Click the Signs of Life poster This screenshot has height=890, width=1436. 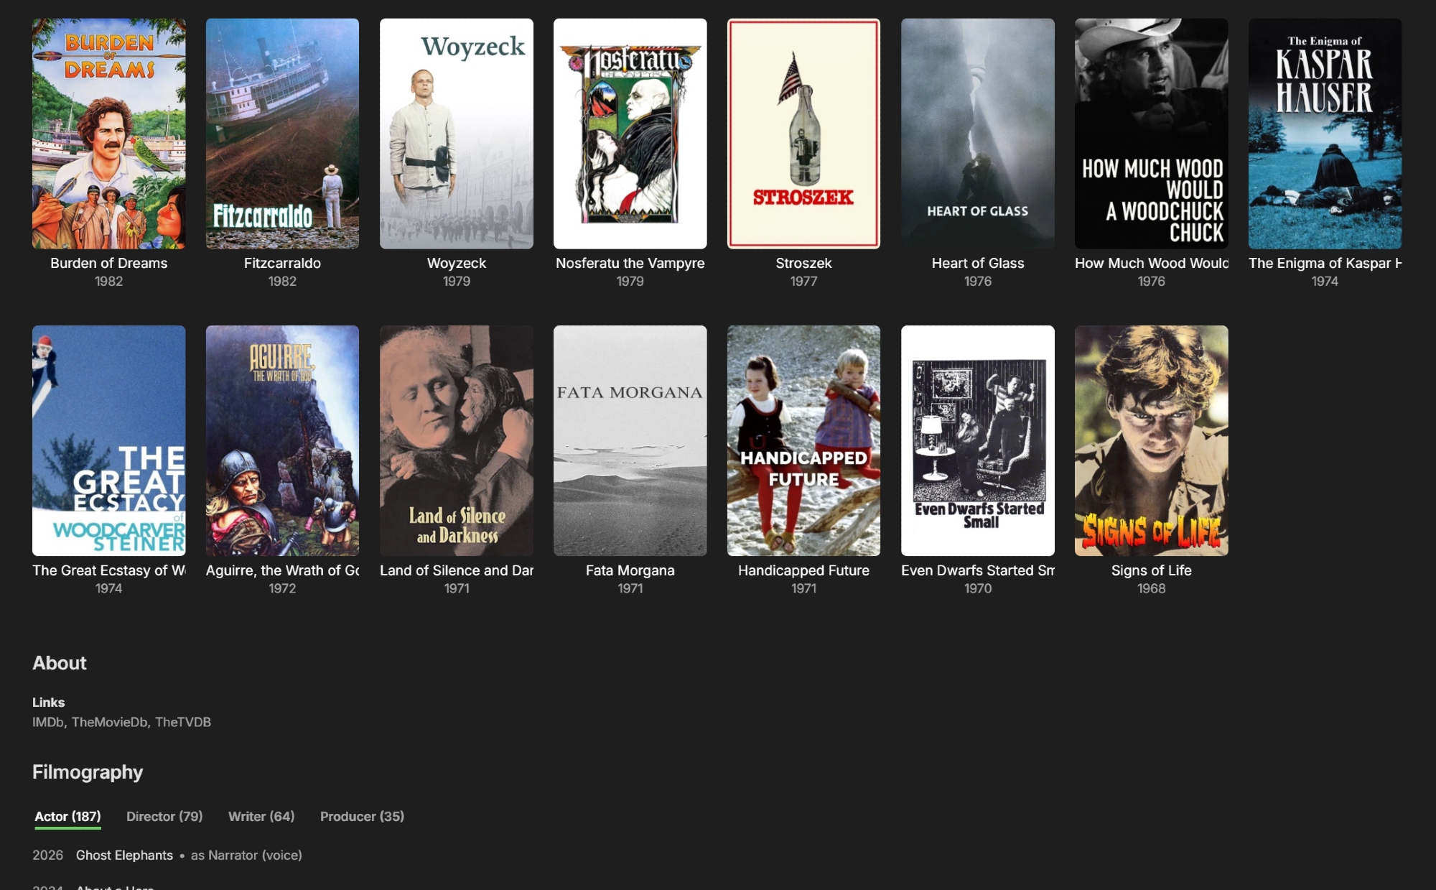click(x=1151, y=440)
